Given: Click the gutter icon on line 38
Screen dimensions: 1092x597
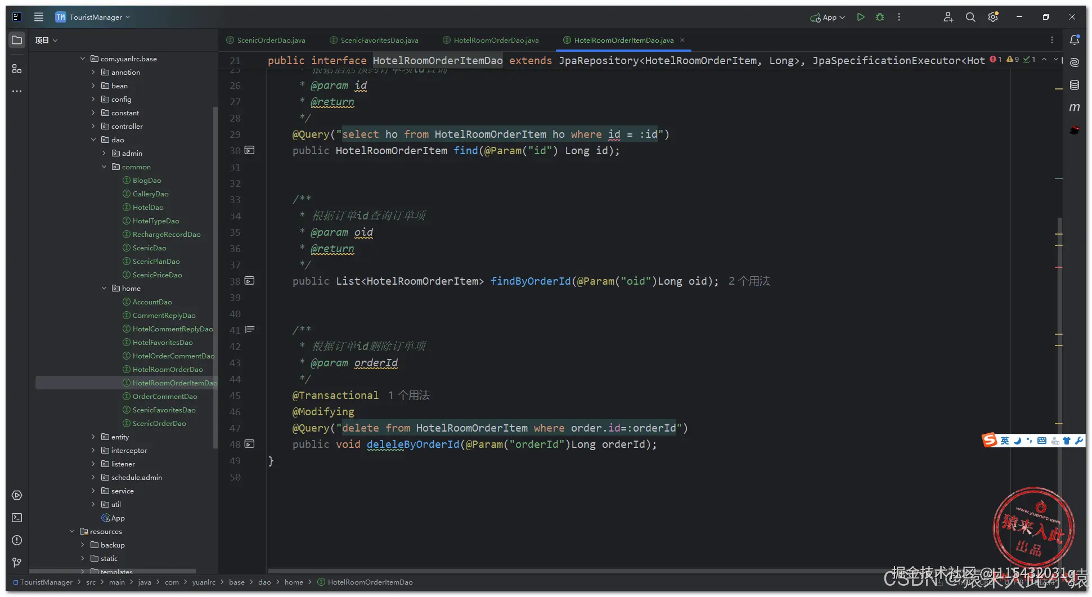Looking at the screenshot, I should pyautogui.click(x=250, y=281).
